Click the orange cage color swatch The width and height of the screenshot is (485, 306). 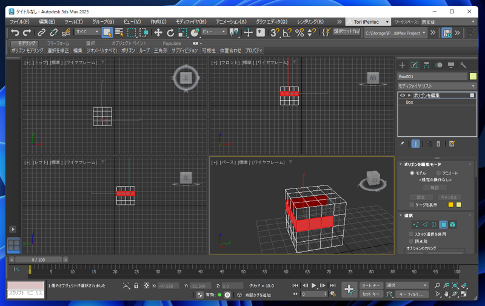[450, 205]
